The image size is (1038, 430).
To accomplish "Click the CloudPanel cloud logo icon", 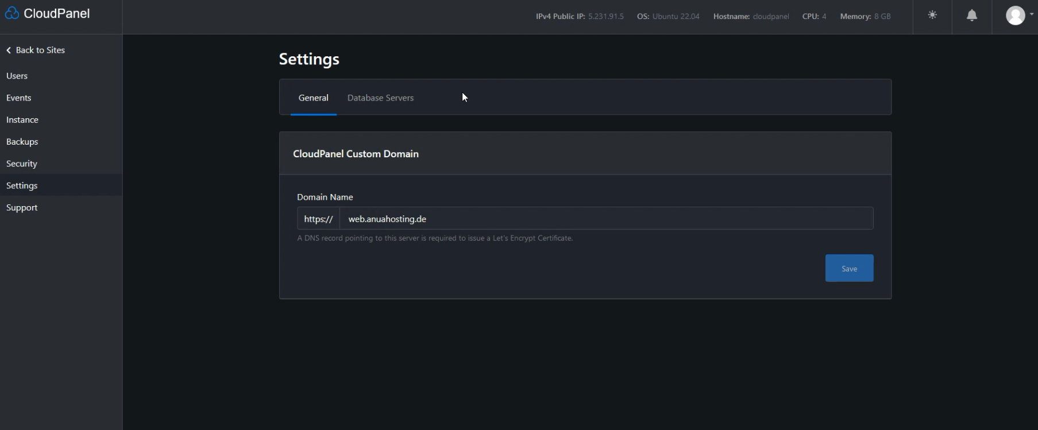I will tap(11, 14).
